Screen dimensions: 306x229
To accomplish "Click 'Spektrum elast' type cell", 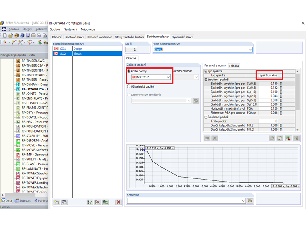I will [269, 76].
